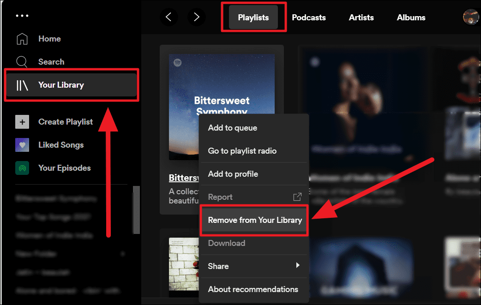
Task: Choose Download in the context menu
Action: pyautogui.click(x=254, y=243)
